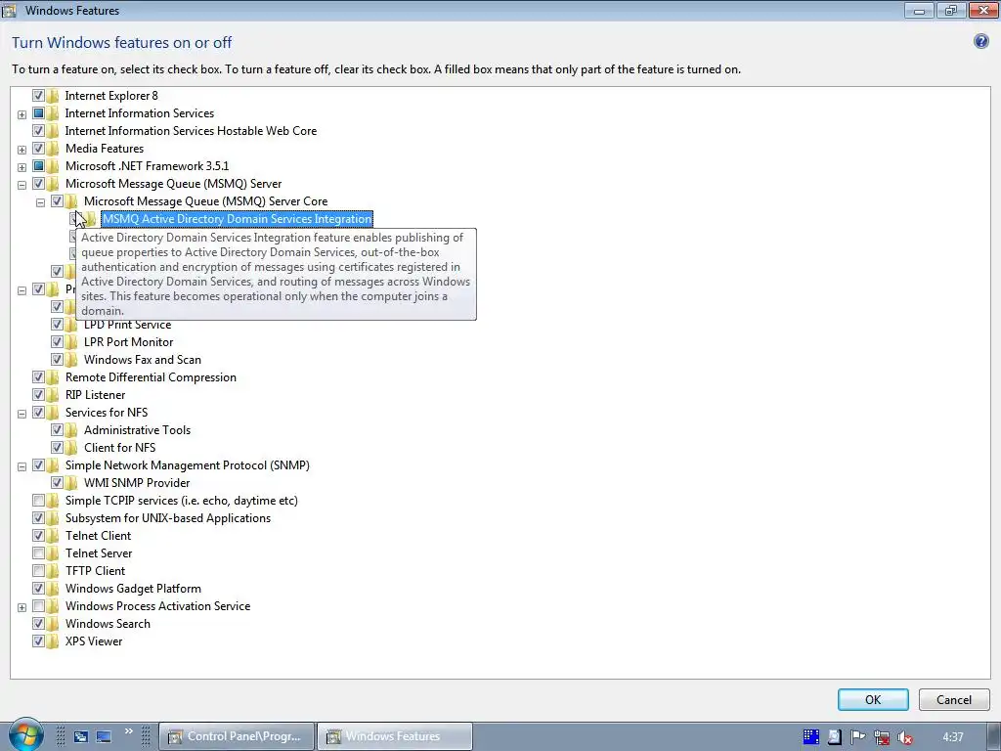Click the Internet Information Services folder icon
1001x751 pixels.
coord(53,113)
